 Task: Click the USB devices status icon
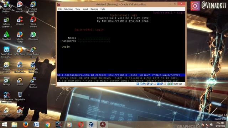click(x=151, y=84)
